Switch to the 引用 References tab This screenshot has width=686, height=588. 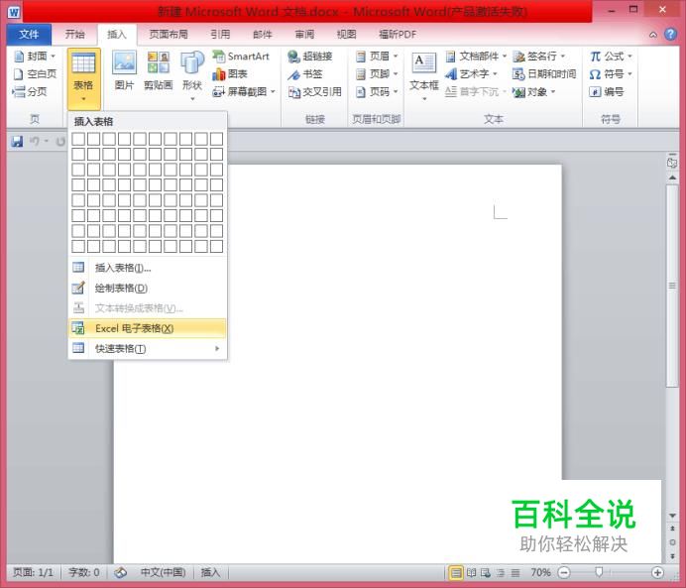(x=220, y=34)
